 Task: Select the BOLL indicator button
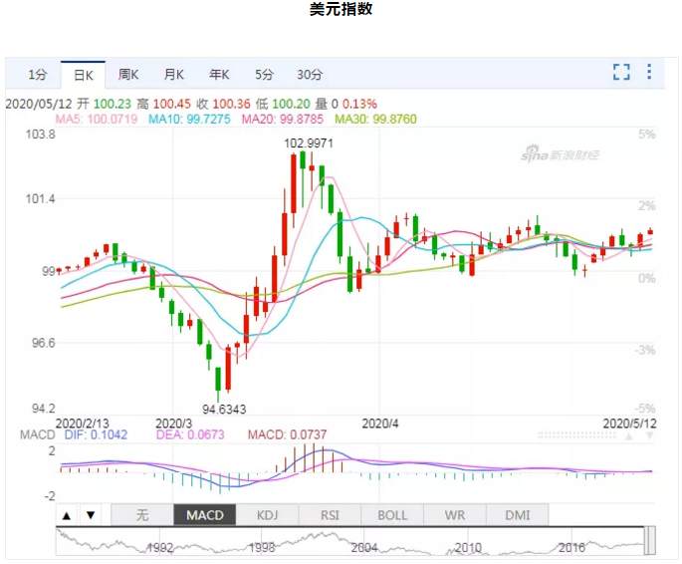coord(392,515)
